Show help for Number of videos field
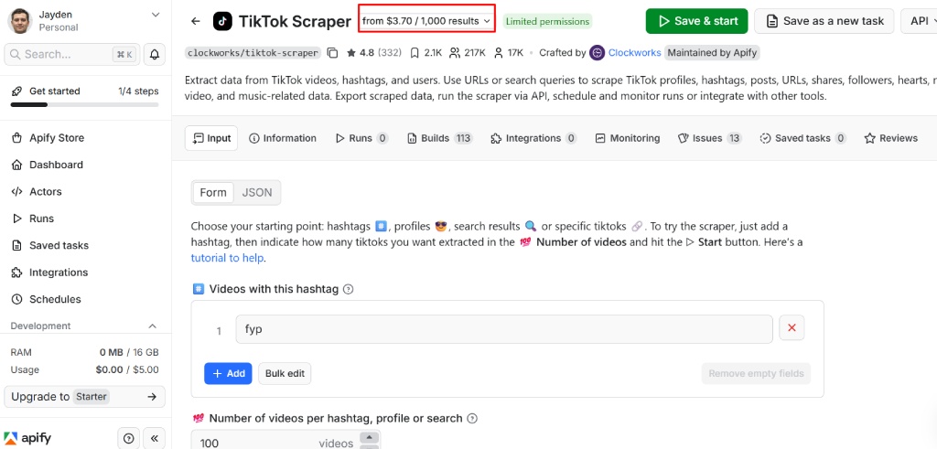 point(472,418)
